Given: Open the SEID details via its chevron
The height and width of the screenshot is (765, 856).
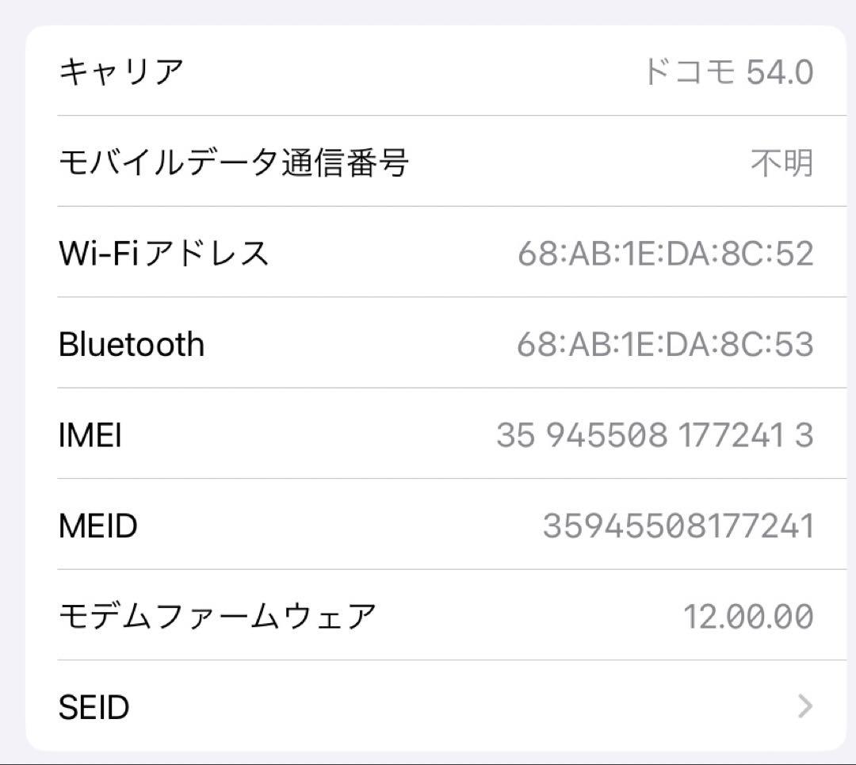Looking at the screenshot, I should tap(804, 706).
